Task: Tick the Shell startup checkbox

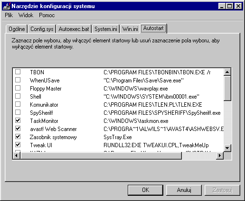Action: point(18,96)
